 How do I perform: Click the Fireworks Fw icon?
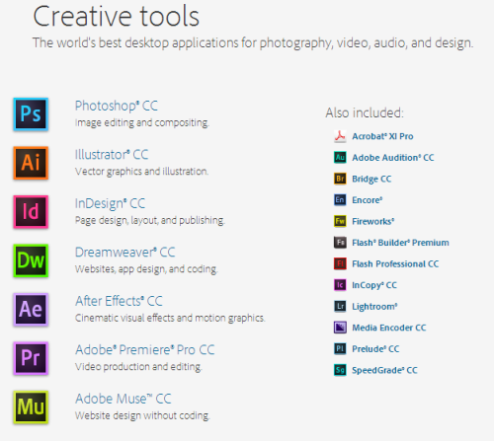point(340,221)
